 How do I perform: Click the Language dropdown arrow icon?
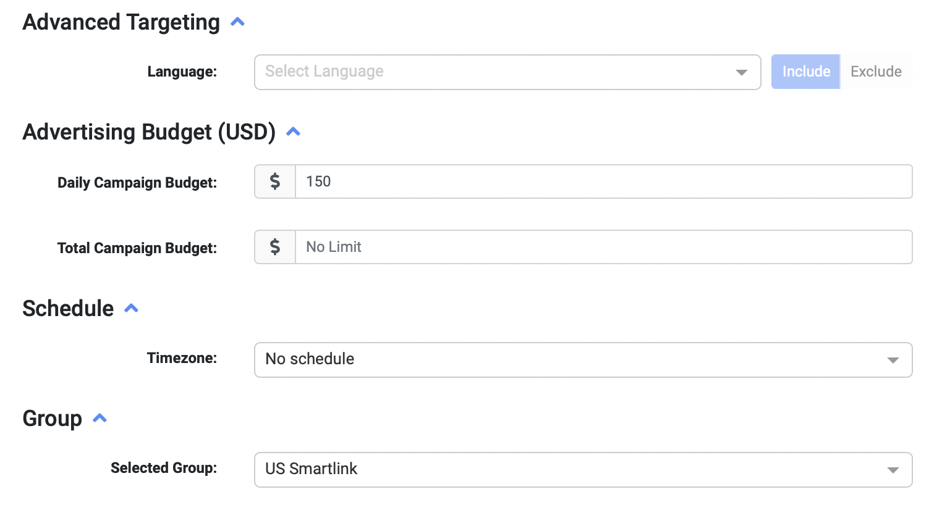click(741, 73)
